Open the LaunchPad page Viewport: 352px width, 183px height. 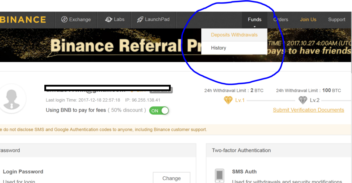click(153, 20)
